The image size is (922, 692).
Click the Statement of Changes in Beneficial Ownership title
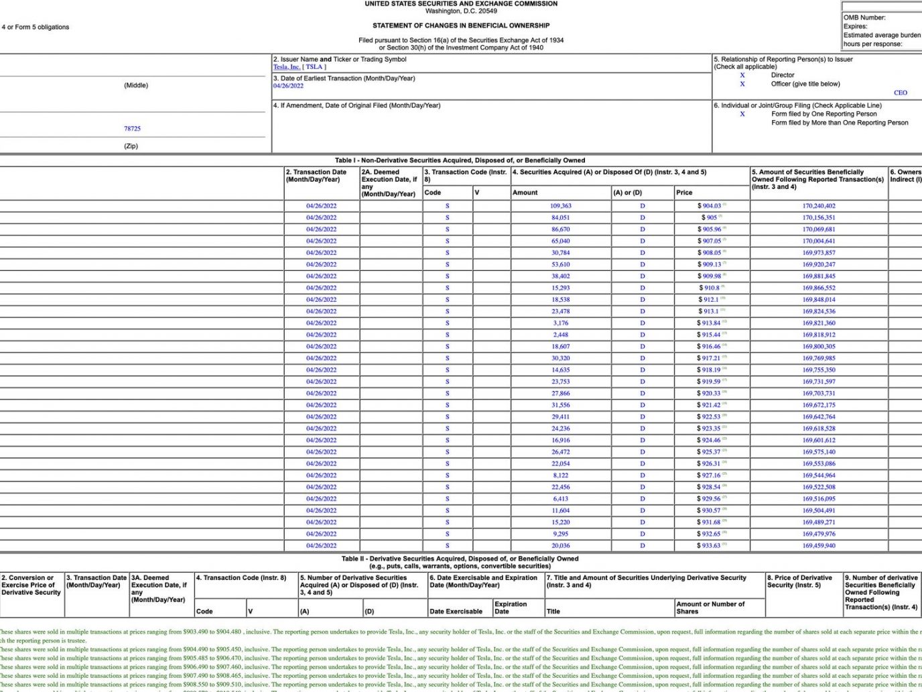point(461,25)
